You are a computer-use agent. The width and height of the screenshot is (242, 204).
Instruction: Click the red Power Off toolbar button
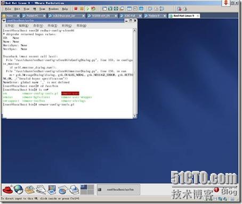point(76,9)
